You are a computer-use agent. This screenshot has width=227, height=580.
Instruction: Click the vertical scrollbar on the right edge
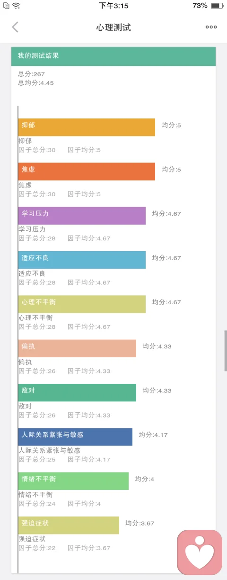click(x=226, y=351)
